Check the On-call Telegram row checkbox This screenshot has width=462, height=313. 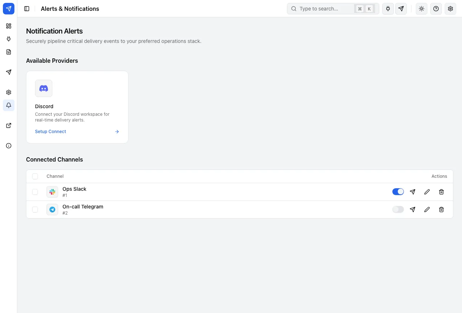click(35, 210)
